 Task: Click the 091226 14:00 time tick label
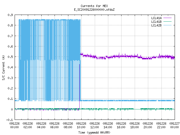click(108, 125)
